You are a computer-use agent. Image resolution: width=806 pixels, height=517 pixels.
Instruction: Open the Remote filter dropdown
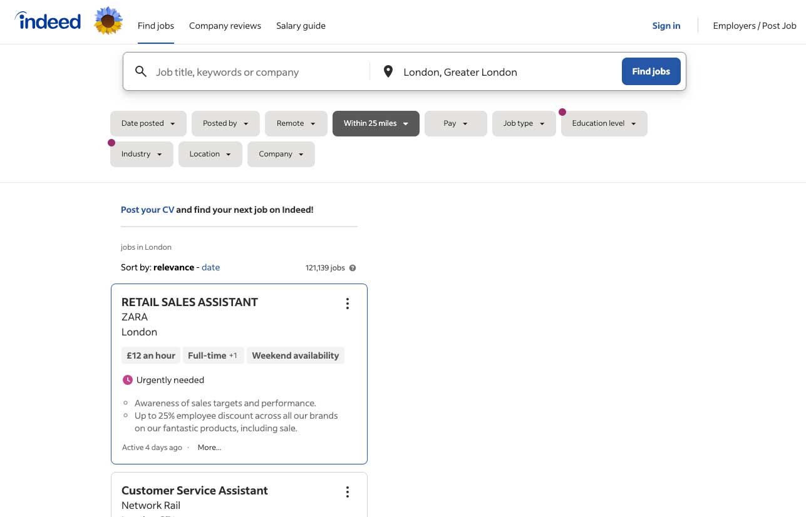pyautogui.click(x=296, y=123)
